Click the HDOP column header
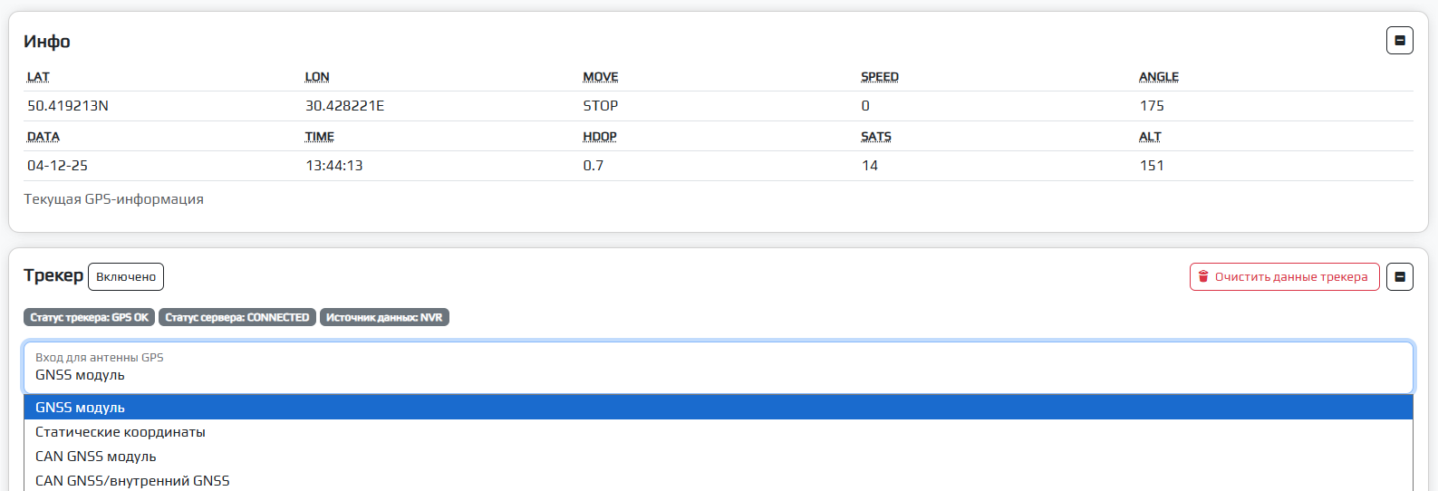 [599, 137]
